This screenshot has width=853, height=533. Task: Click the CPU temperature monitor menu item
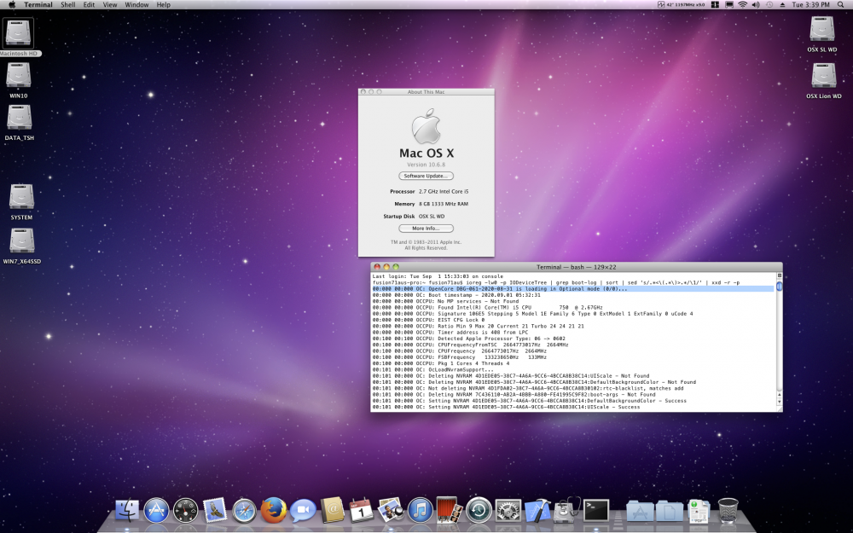click(x=681, y=5)
